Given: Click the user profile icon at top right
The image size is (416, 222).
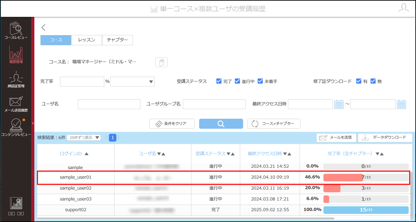Looking at the screenshot, I should pyautogui.click(x=404, y=8).
